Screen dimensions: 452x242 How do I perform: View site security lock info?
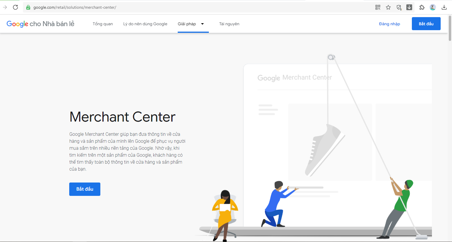coord(28,8)
